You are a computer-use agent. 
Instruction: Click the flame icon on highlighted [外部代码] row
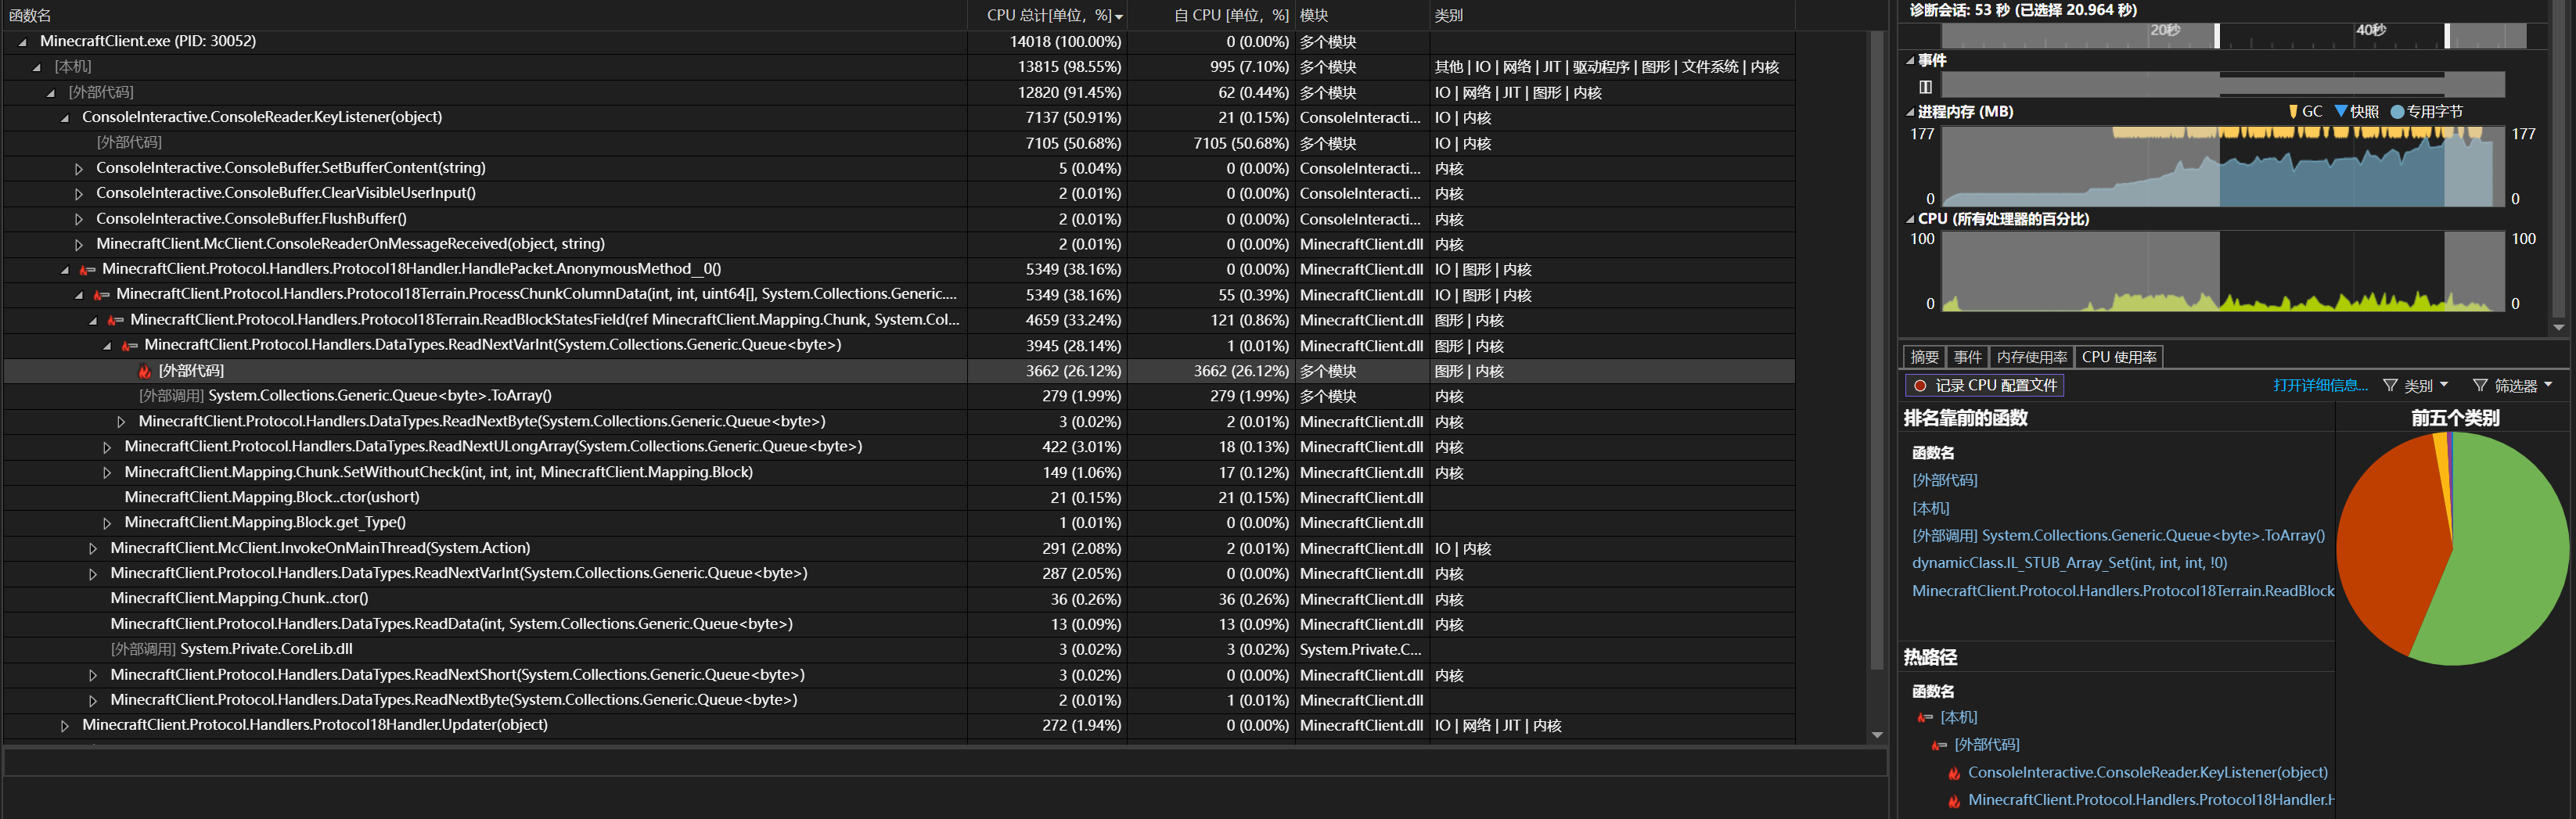(x=145, y=371)
